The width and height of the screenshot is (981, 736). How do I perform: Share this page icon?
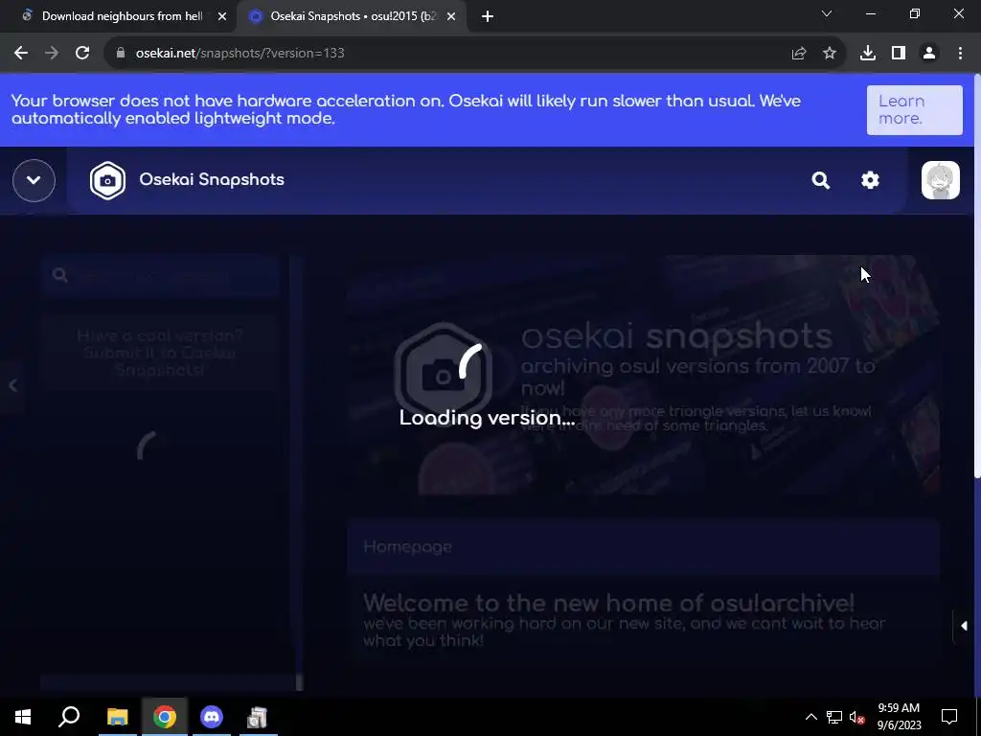[799, 54]
